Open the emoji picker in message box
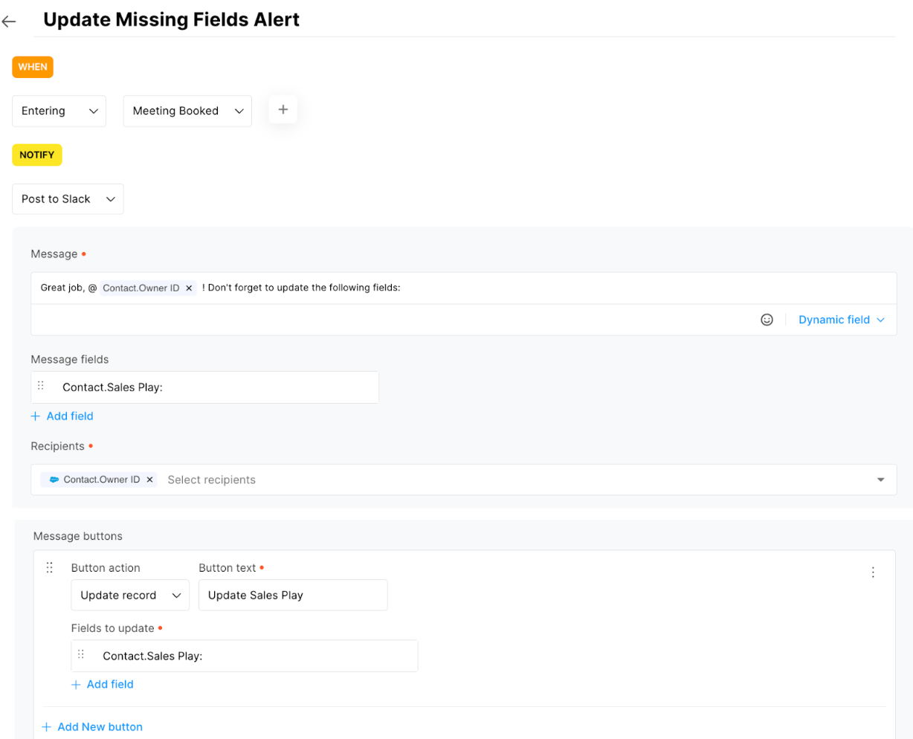Image resolution: width=913 pixels, height=739 pixels. coord(767,320)
